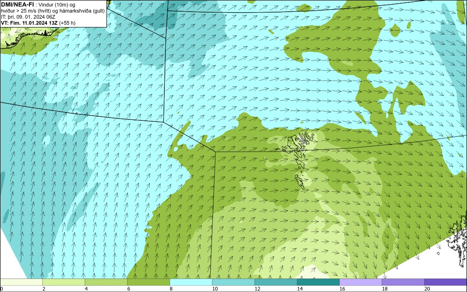
Task: Click the 12–14 m/s medium teal legend swatch
Action: coord(276,282)
